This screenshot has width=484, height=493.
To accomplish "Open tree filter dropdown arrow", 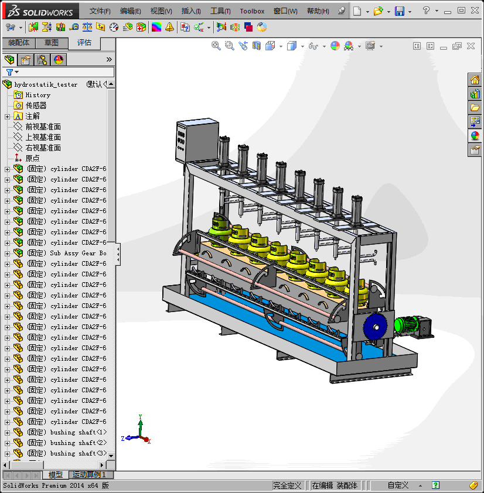I will [x=16, y=72].
